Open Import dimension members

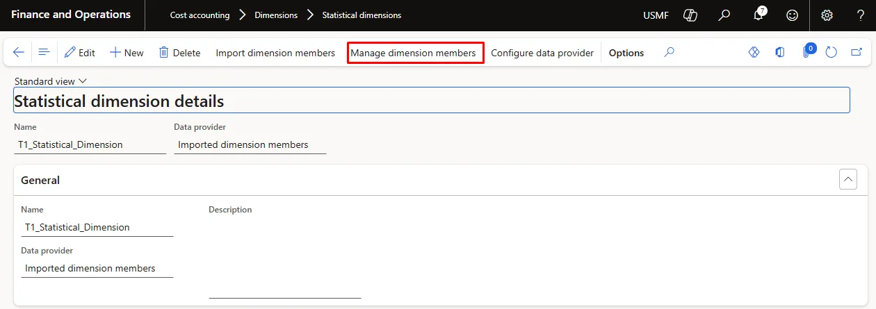click(x=275, y=53)
